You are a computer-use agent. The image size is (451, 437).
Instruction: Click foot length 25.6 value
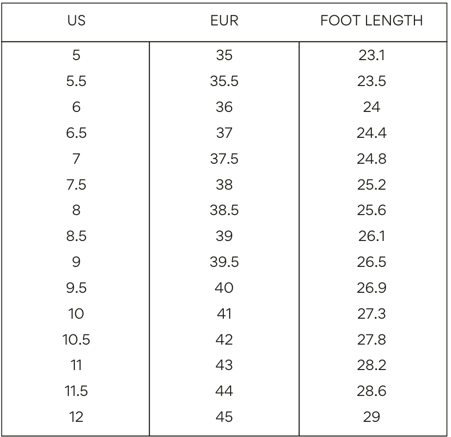pos(371,210)
